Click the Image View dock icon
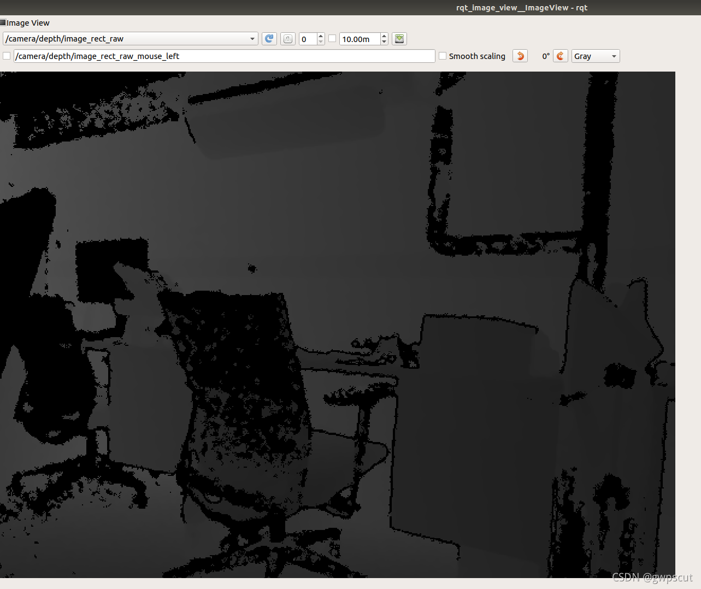This screenshot has height=589, width=701. pyautogui.click(x=3, y=22)
